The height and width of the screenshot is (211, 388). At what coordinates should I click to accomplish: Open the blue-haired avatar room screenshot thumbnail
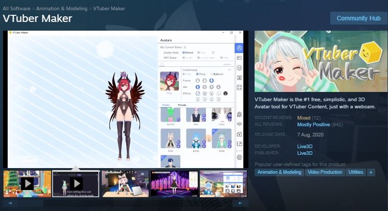223,184
